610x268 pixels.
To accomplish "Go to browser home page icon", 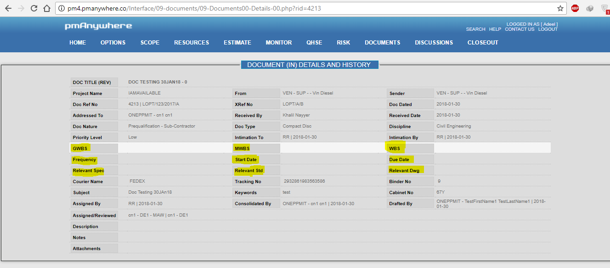I will (46, 8).
